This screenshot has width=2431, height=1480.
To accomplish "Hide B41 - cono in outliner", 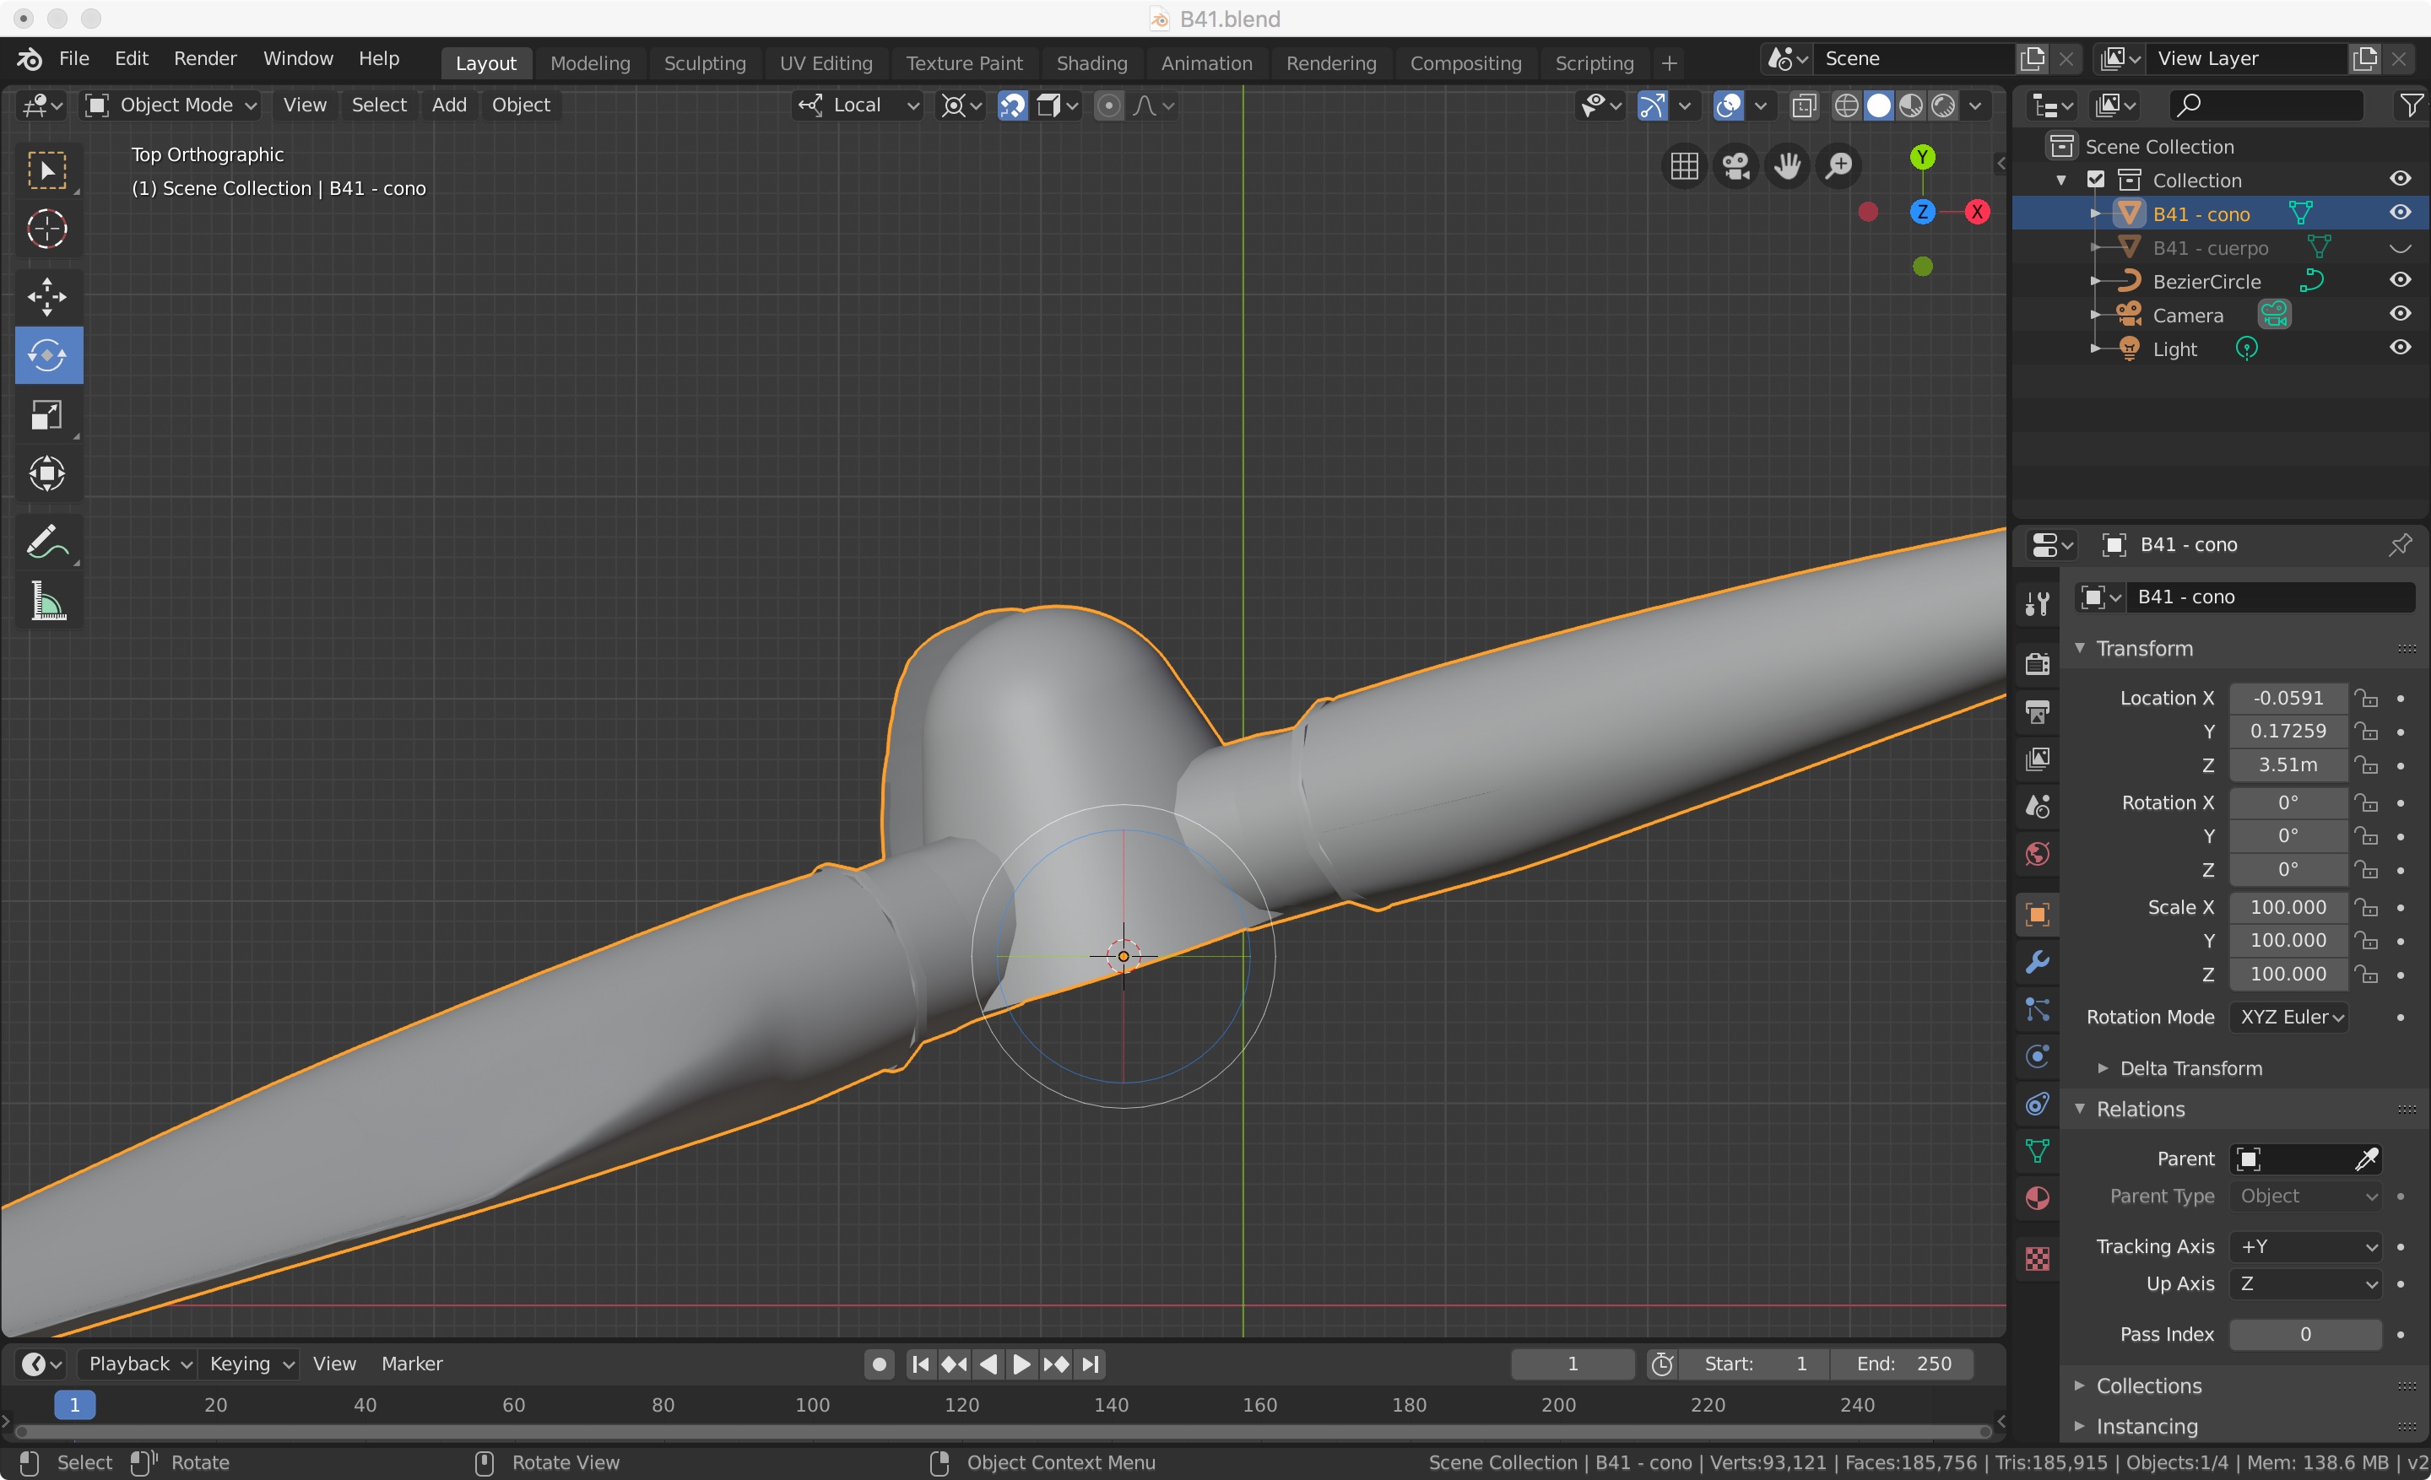I will [2400, 213].
